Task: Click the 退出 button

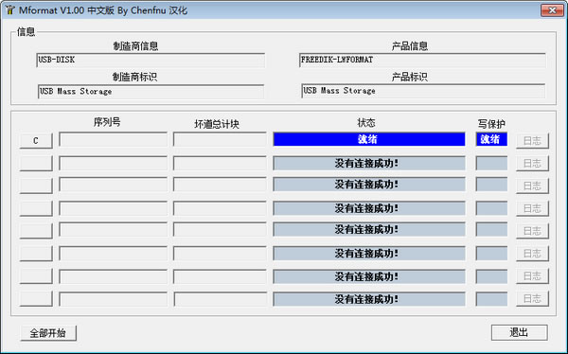Action: click(x=519, y=332)
